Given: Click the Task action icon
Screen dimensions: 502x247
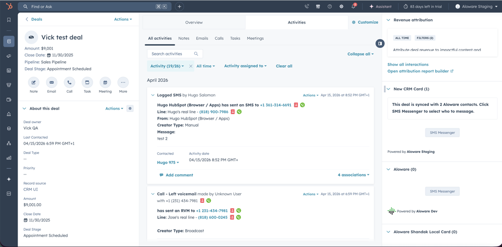Looking at the screenshot, I should pos(87,82).
